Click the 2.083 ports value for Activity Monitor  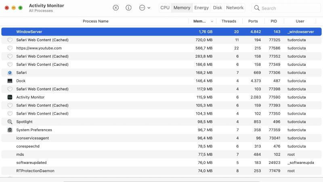tap(256, 97)
